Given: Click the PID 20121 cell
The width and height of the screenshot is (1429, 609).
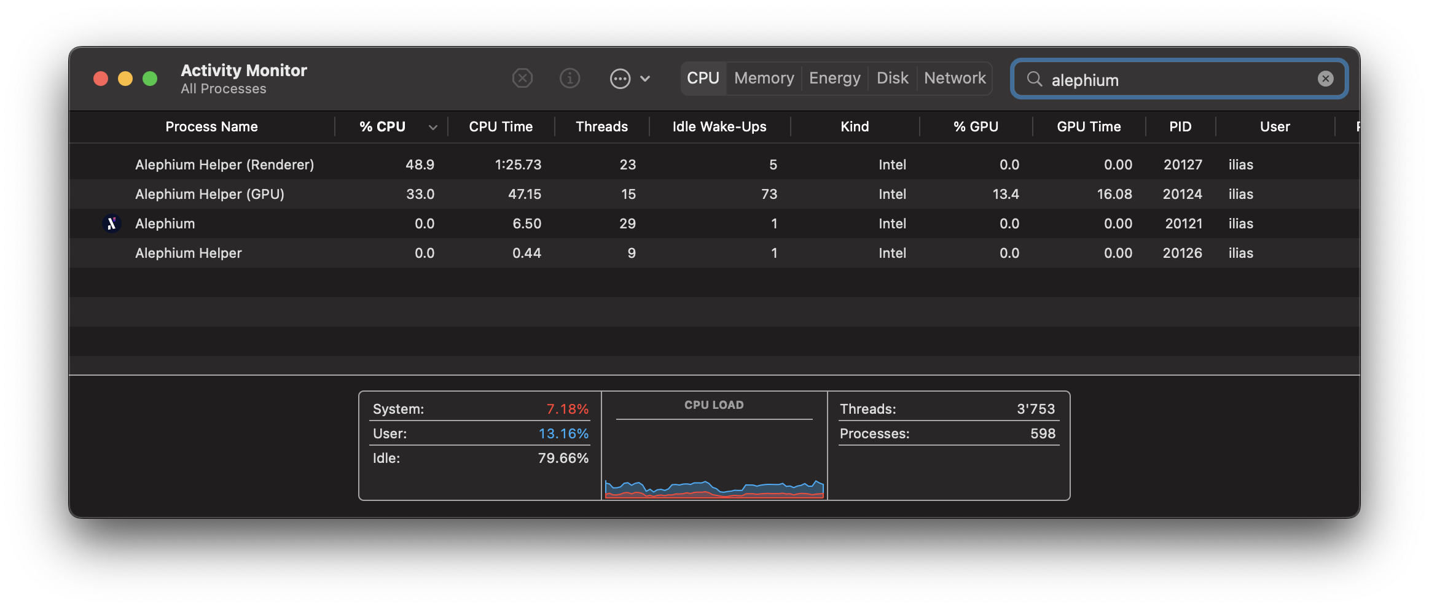Looking at the screenshot, I should point(1183,223).
